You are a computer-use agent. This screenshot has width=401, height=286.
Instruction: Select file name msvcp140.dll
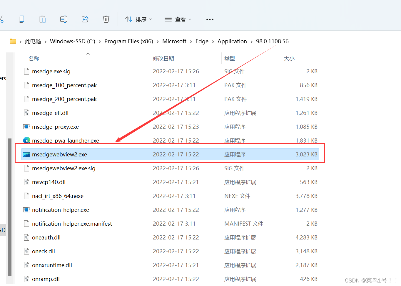tap(49, 182)
